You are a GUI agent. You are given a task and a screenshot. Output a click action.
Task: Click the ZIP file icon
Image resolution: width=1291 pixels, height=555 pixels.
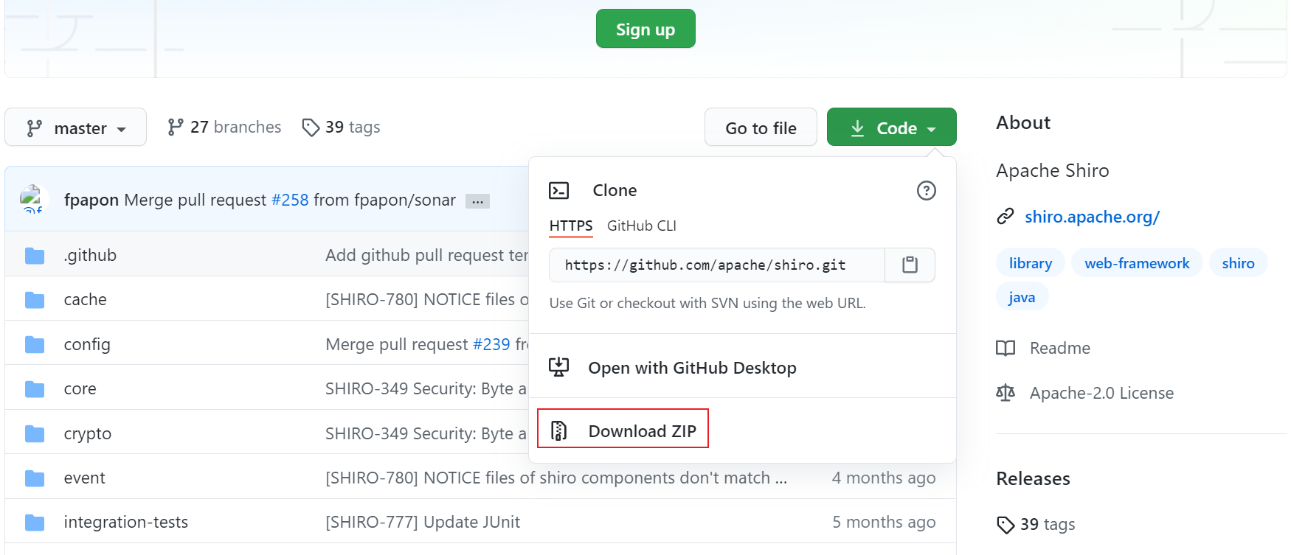point(559,430)
